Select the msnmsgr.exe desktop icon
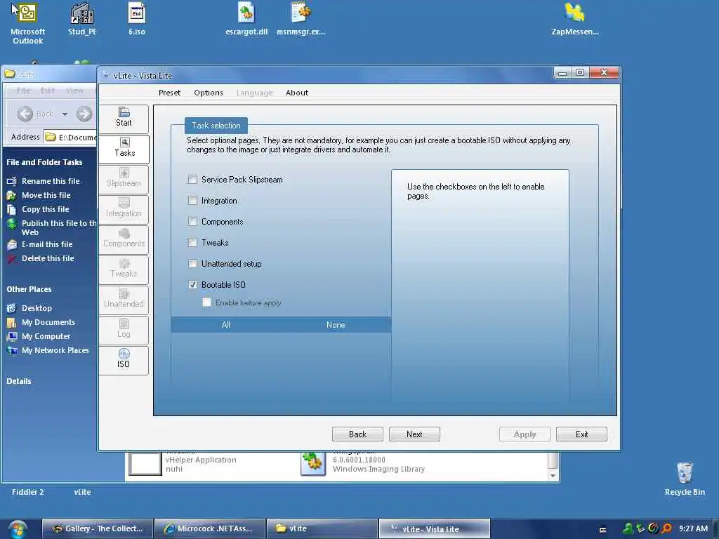This screenshot has width=719, height=539. click(301, 19)
